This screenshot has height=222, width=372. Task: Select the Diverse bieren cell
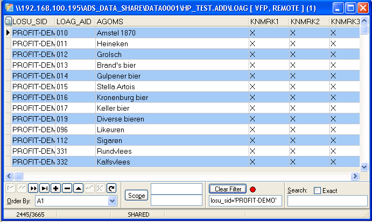click(x=172, y=119)
